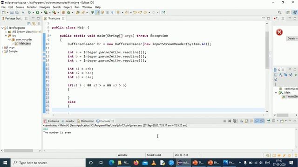Viewport: 298px width, 167px height.
Task: Click the Coverage launch toolbar icon
Action: [46, 13]
